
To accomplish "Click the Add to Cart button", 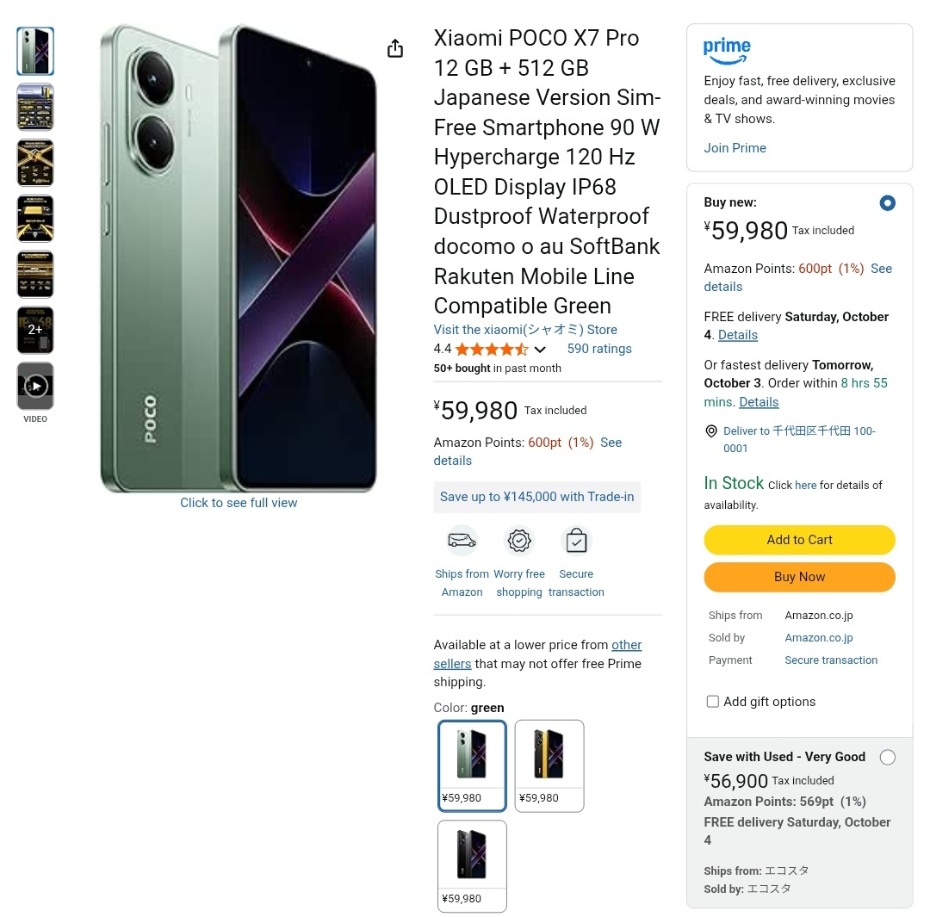I will 799,540.
